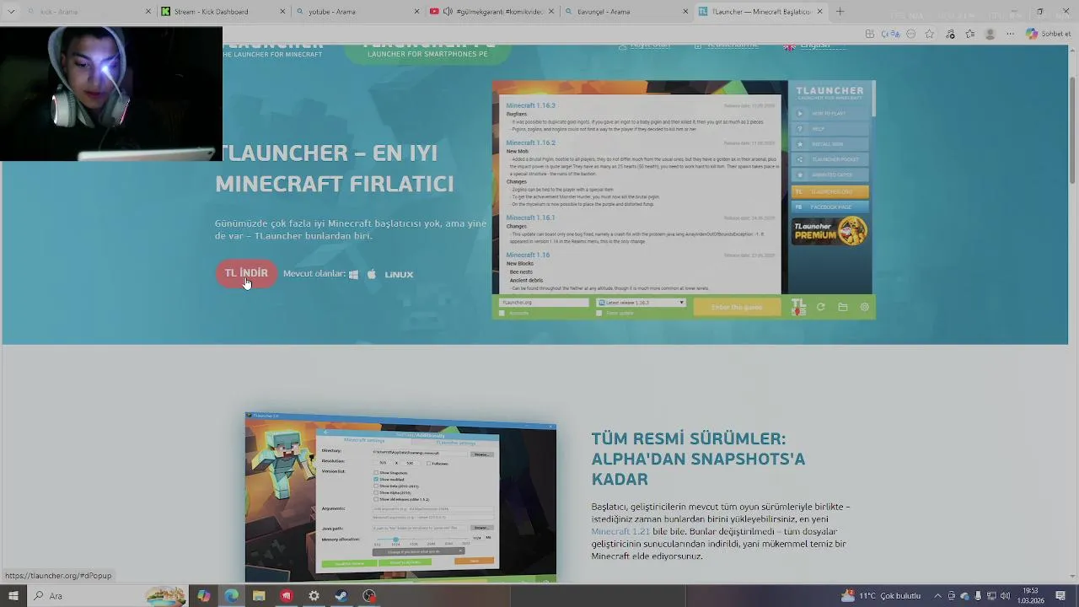Open the Windows Start menu
This screenshot has width=1079, height=607.
click(x=13, y=596)
